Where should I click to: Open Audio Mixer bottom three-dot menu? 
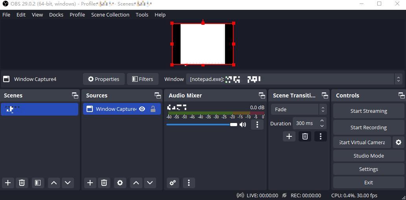pyautogui.click(x=189, y=183)
